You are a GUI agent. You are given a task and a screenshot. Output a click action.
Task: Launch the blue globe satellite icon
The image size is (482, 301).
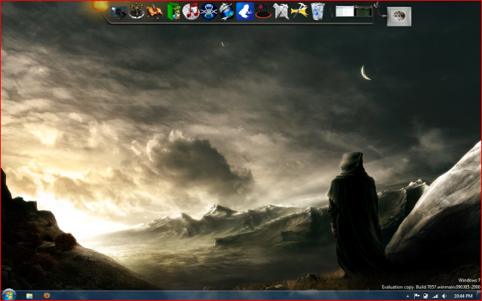[227, 11]
